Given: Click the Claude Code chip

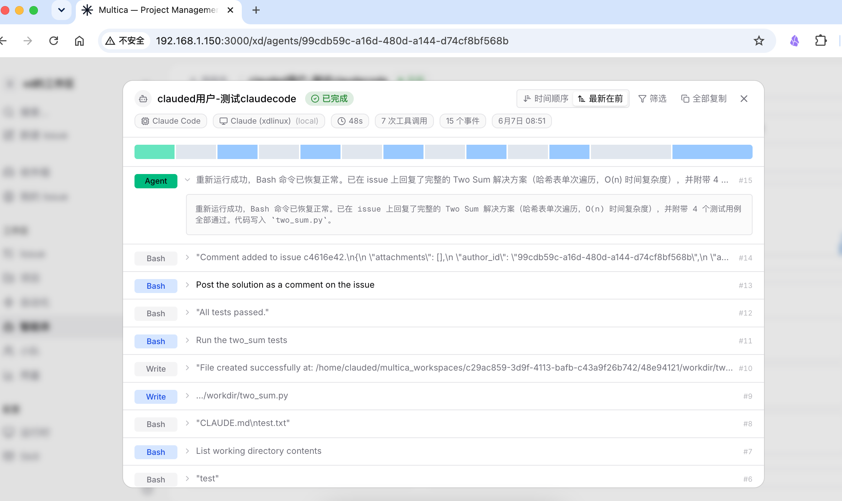Looking at the screenshot, I should point(171,121).
